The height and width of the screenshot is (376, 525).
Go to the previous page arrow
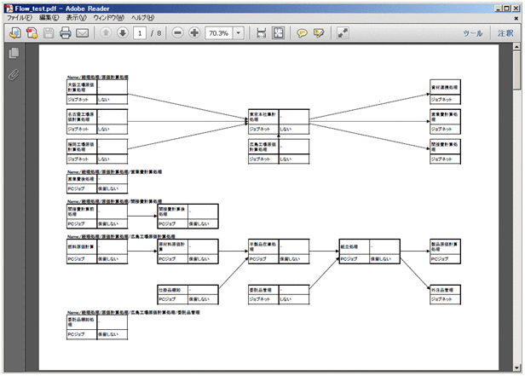[106, 33]
